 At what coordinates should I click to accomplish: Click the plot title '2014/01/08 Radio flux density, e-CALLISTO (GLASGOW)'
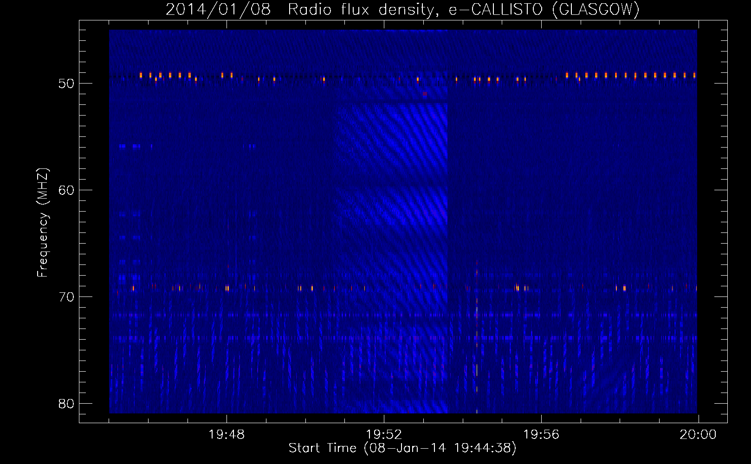click(402, 9)
